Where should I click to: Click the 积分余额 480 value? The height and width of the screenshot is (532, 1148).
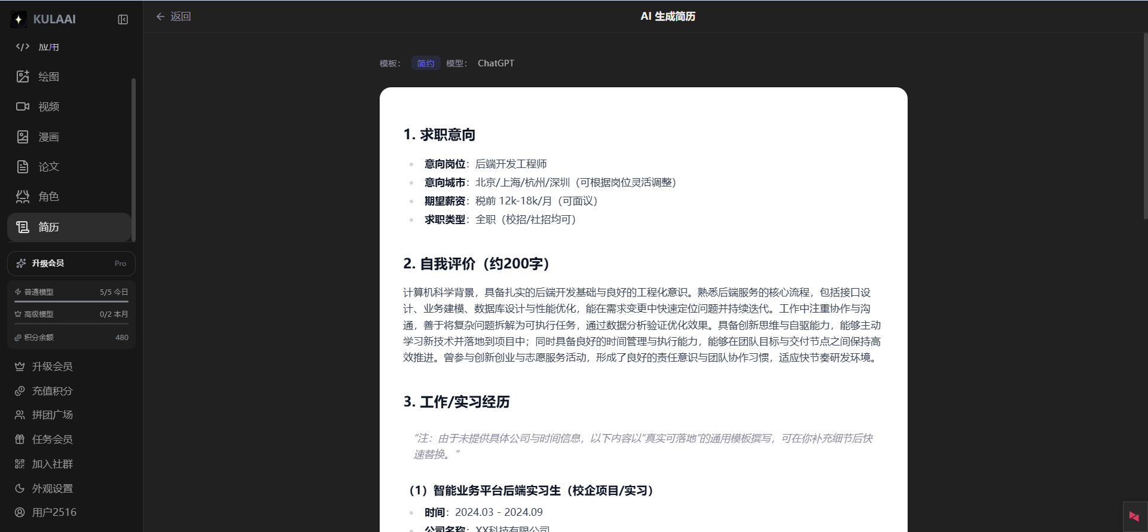pyautogui.click(x=122, y=338)
